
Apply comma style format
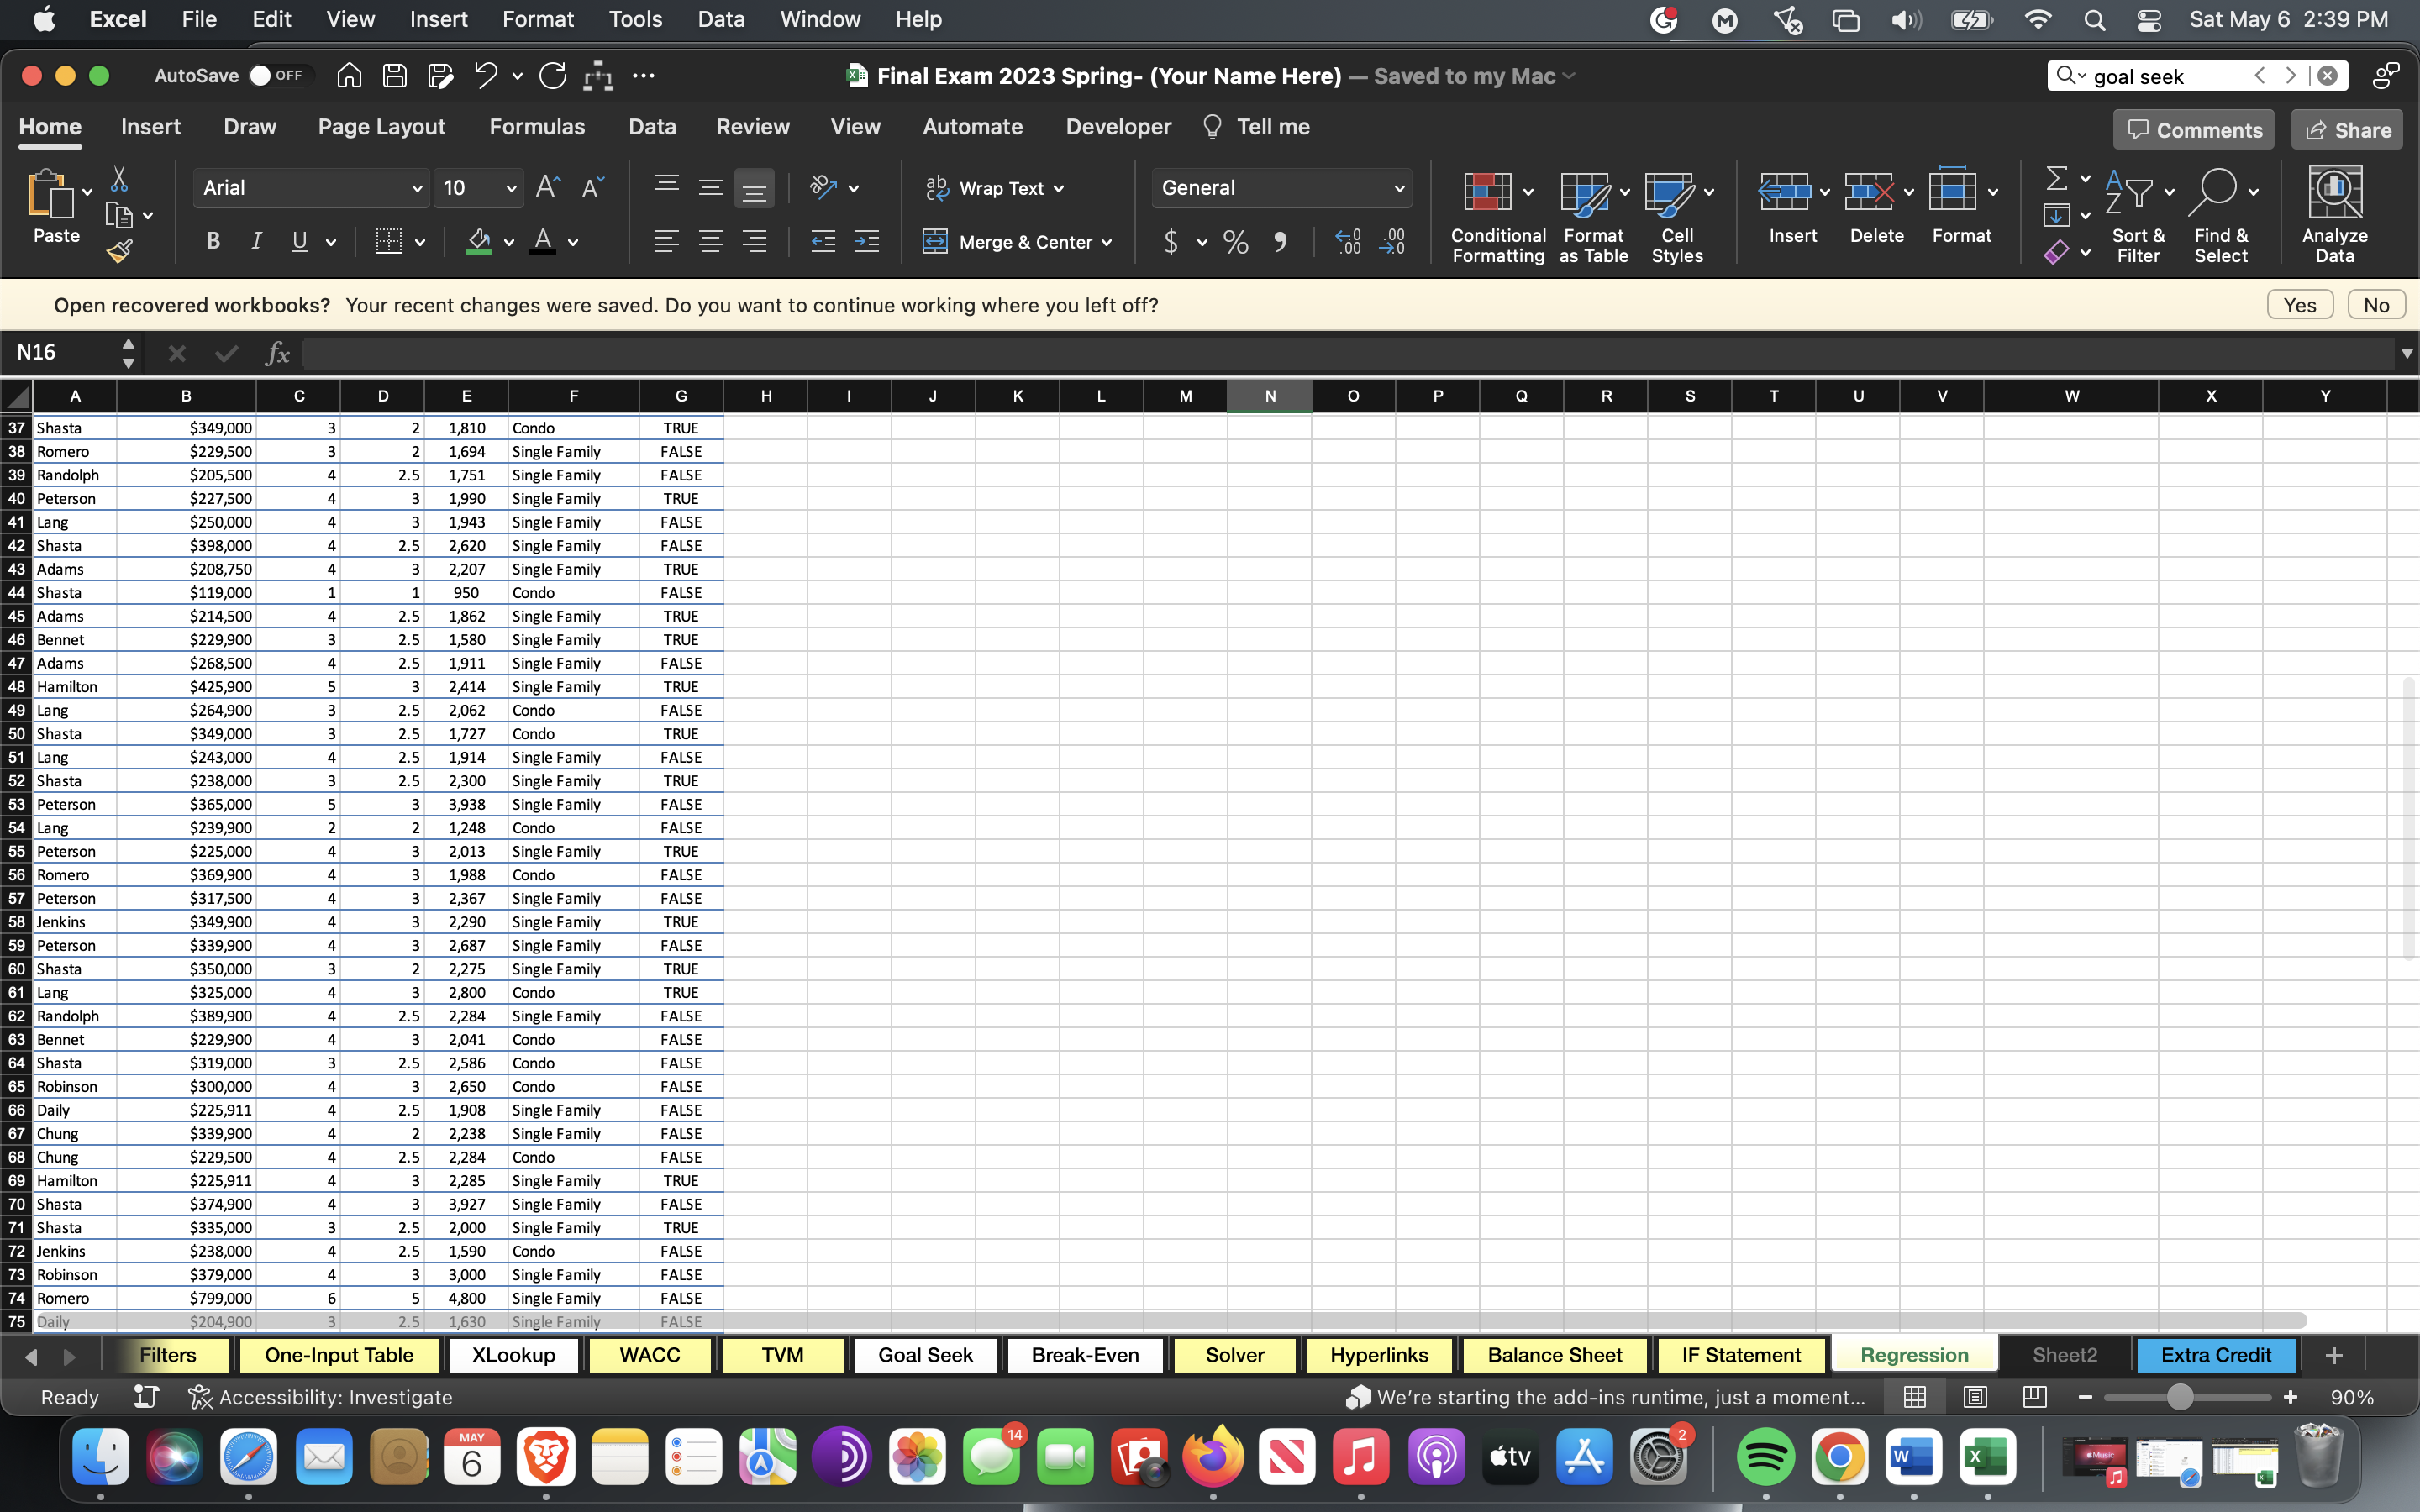coord(1280,241)
